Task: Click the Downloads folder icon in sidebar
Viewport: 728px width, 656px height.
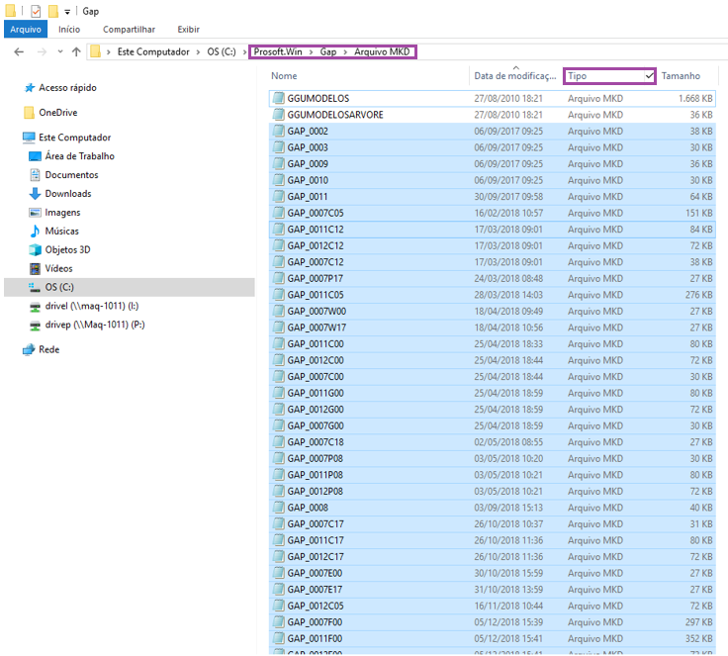Action: (35, 194)
